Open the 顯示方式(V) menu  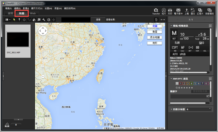coord(37,8)
